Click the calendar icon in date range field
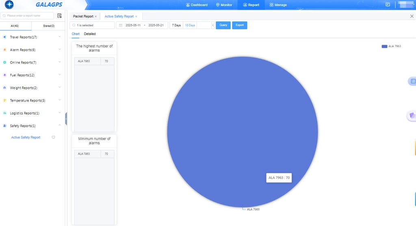 point(121,26)
